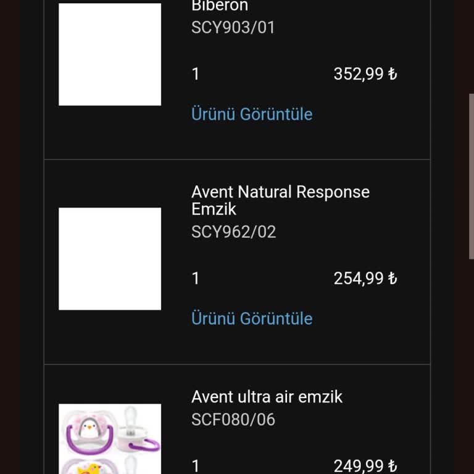Image resolution: width=474 pixels, height=474 pixels.
Task: Click the SCY903/01 Biberon product thumbnail
Action: (110, 54)
